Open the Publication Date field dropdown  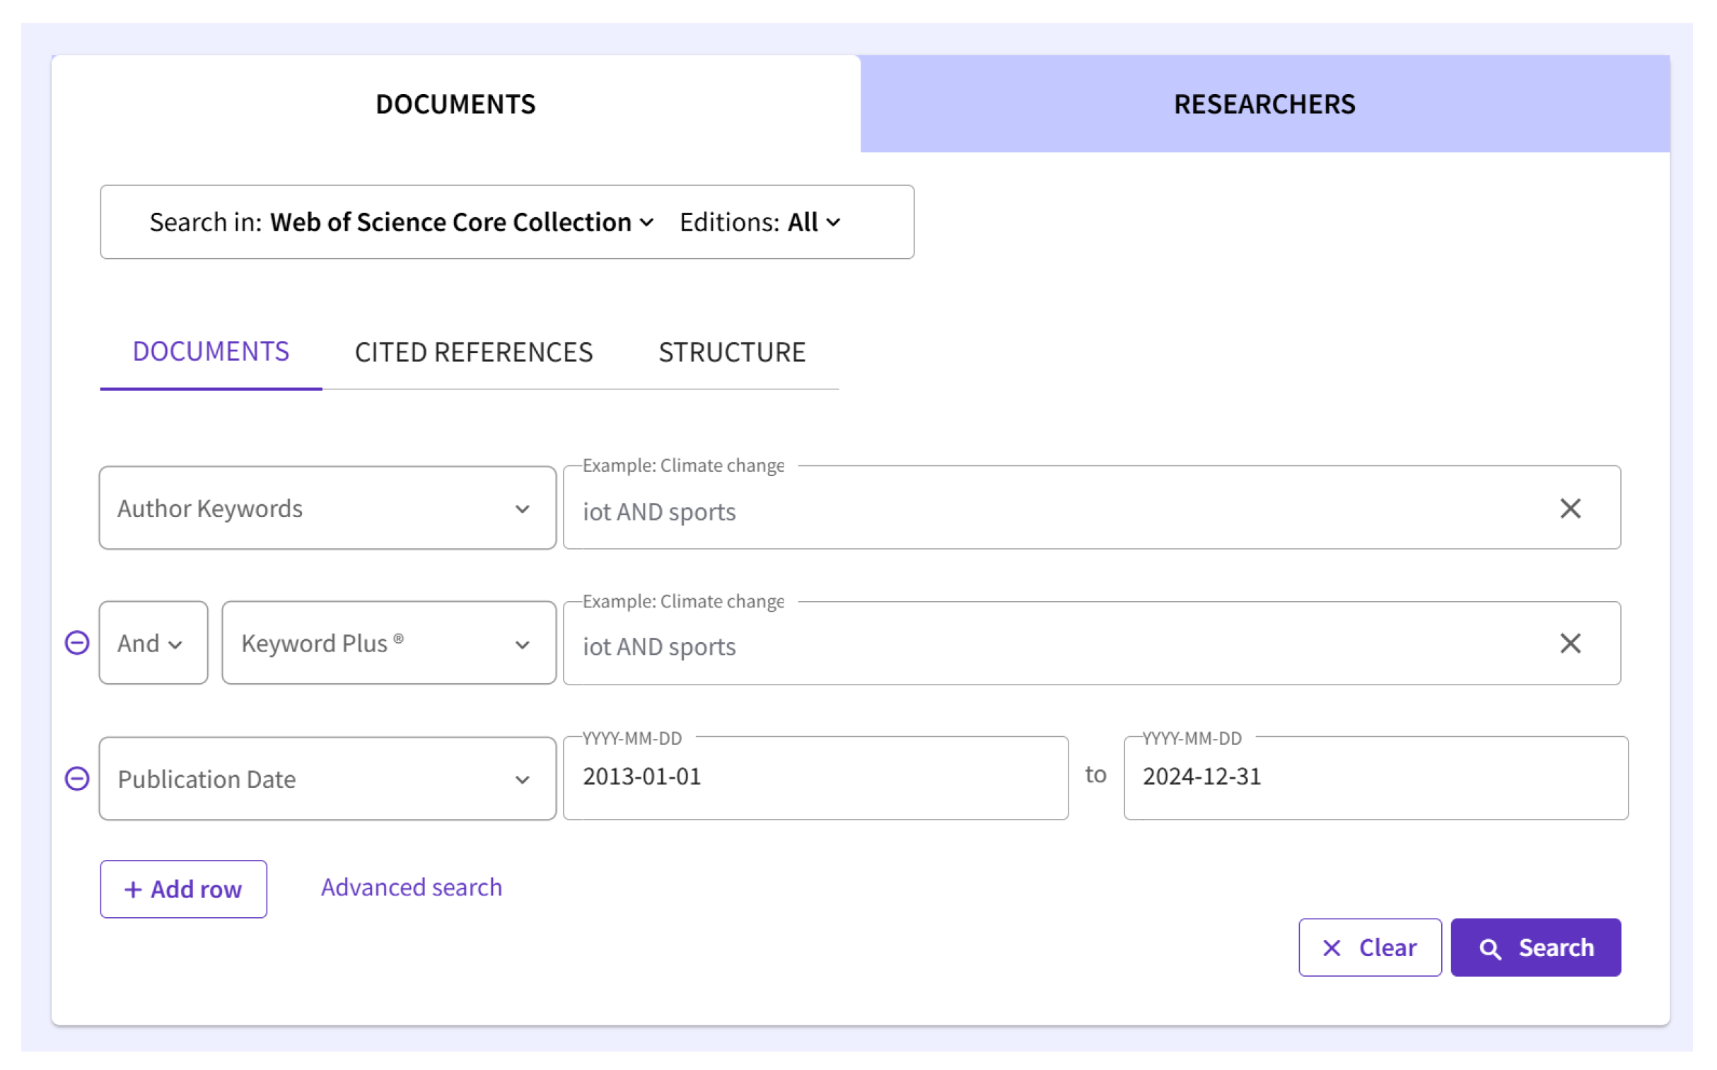327,779
